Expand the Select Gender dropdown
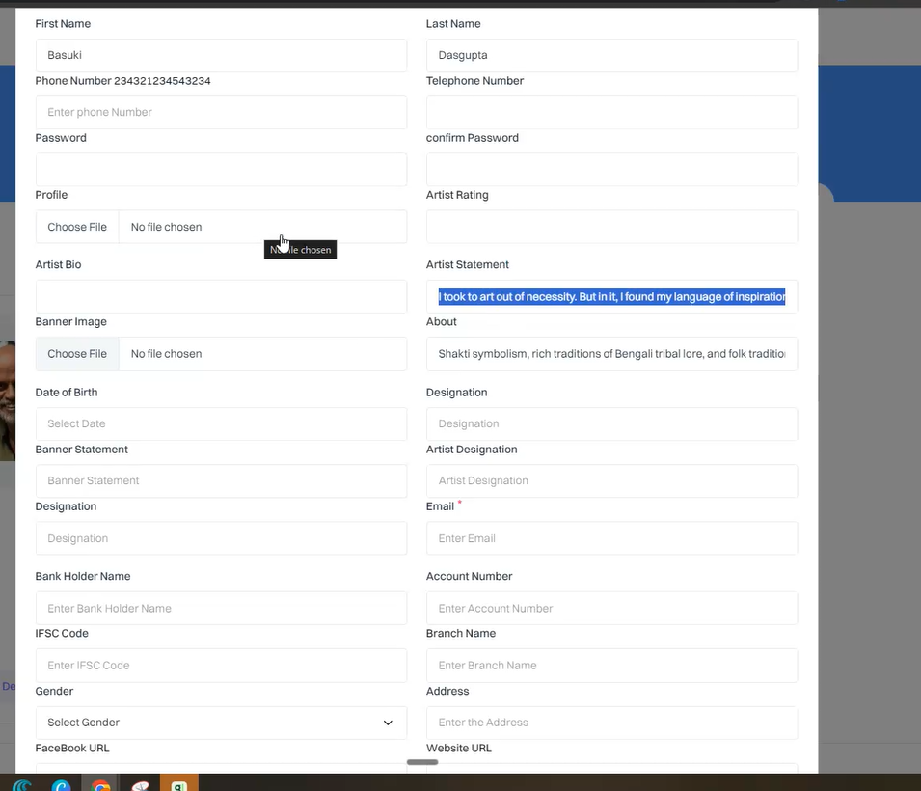 pos(221,723)
